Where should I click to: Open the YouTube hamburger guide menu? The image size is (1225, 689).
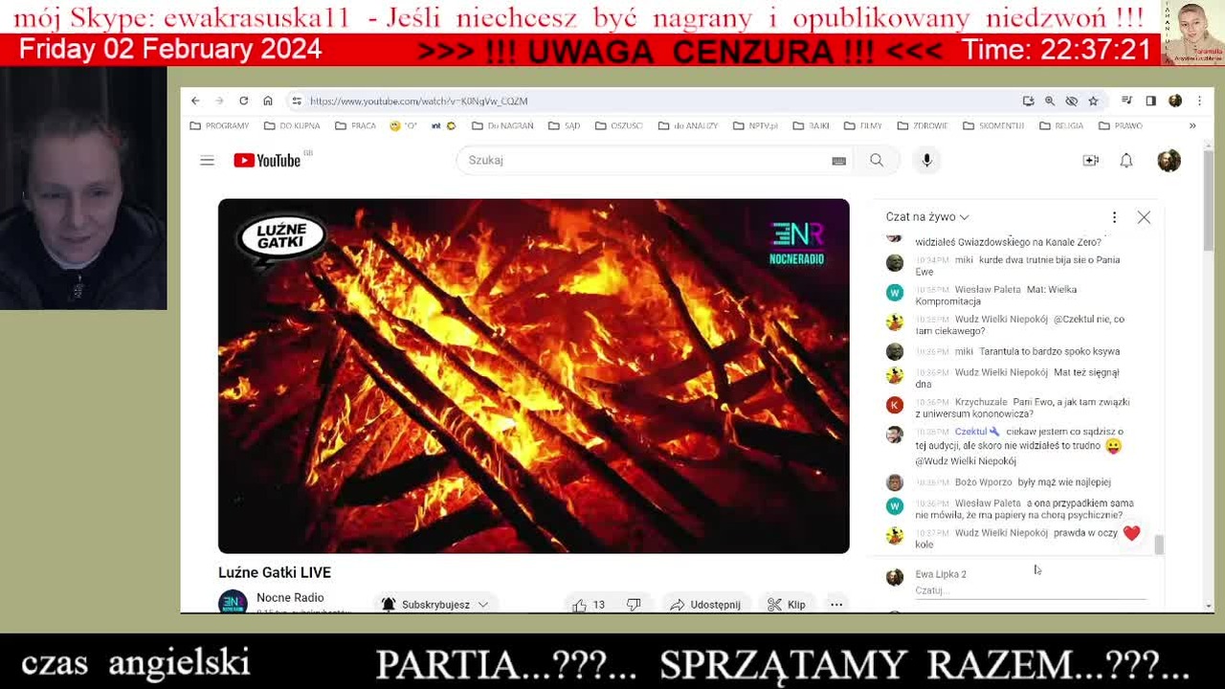tap(207, 161)
